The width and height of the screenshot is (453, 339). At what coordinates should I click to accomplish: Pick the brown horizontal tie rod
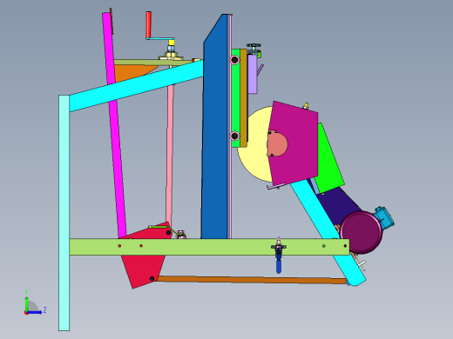[x=251, y=280]
